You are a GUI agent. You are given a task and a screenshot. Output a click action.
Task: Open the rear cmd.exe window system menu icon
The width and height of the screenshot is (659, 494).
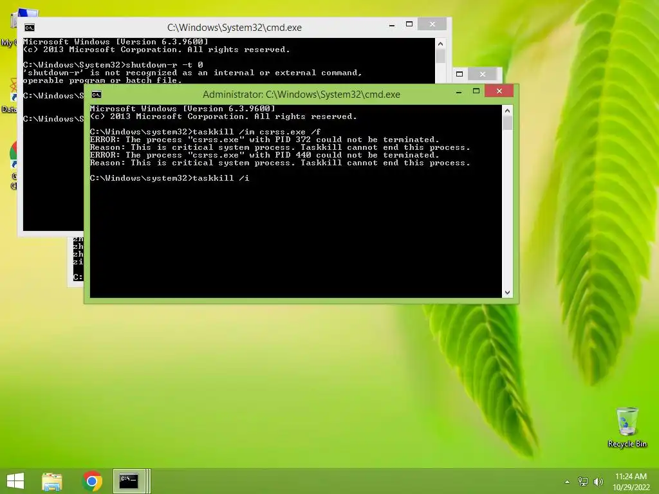click(30, 28)
